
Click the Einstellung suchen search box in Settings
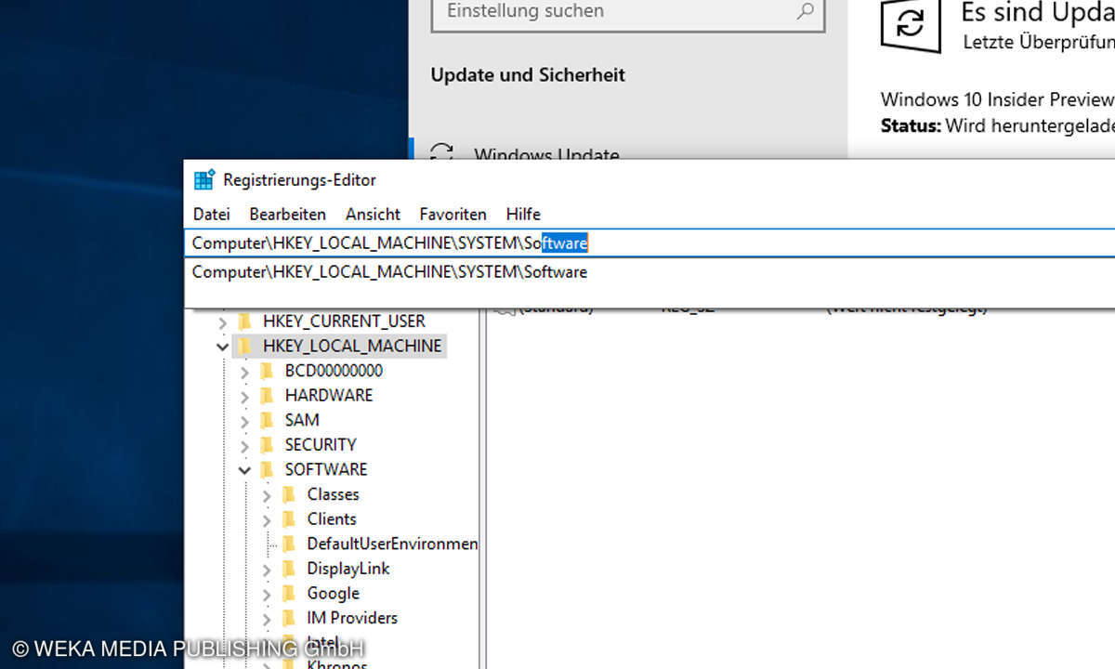[x=628, y=13]
